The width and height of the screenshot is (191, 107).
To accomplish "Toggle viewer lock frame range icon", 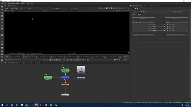I will (x=119, y=60).
